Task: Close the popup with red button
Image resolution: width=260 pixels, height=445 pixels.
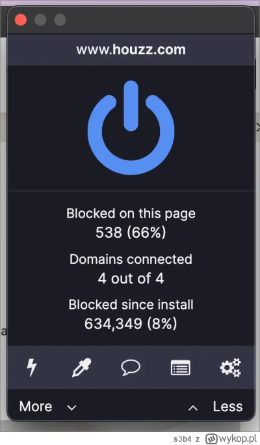Action: [x=21, y=20]
